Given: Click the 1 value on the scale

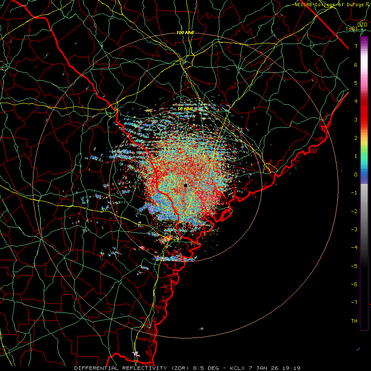Looking at the screenshot, I should [x=356, y=156].
